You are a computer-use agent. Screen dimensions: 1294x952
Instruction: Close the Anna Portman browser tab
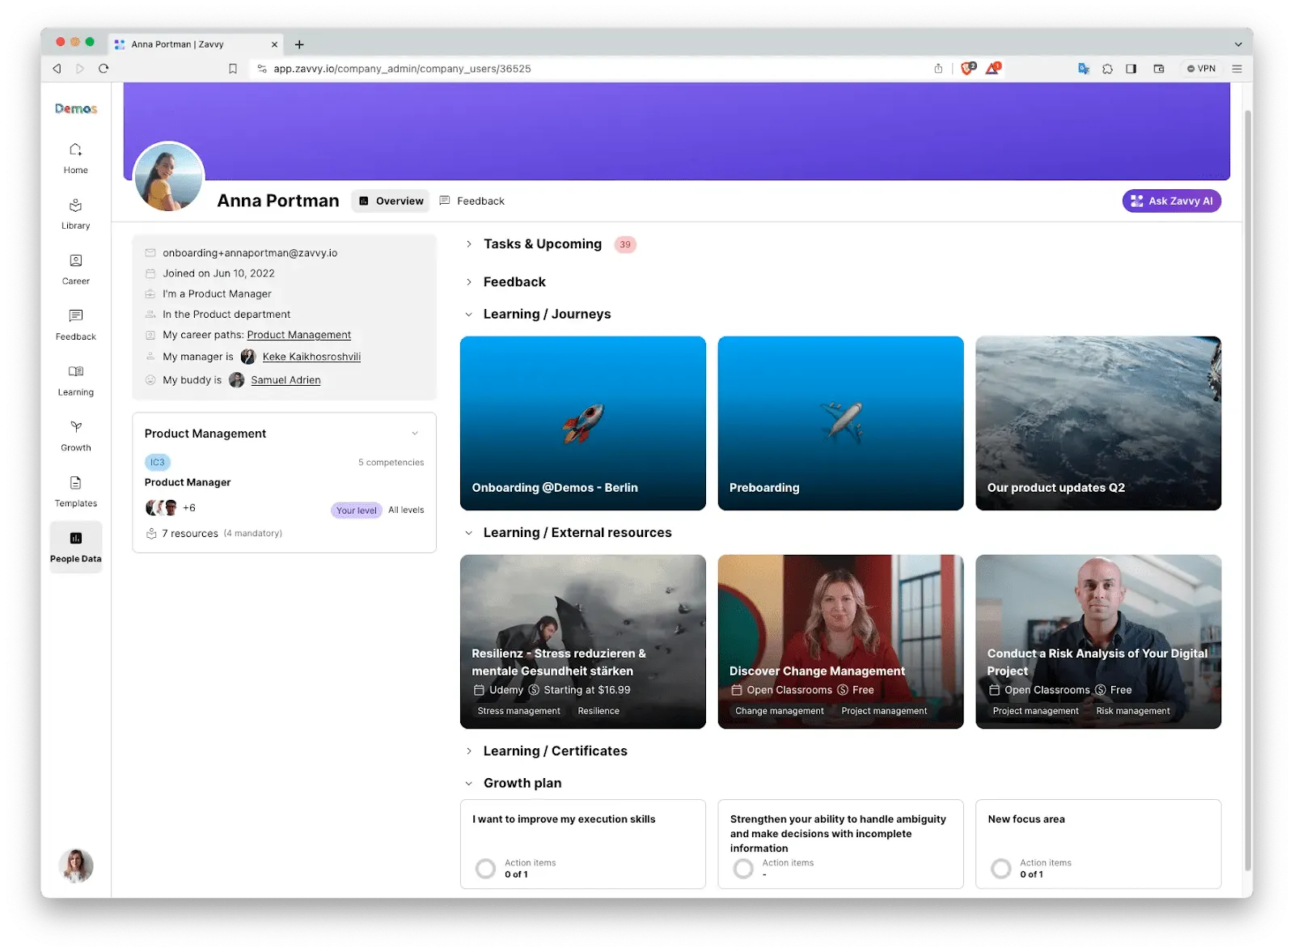[x=274, y=44]
